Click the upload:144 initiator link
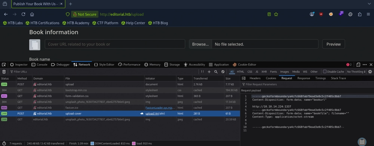The image size is (374, 146). click(152, 114)
